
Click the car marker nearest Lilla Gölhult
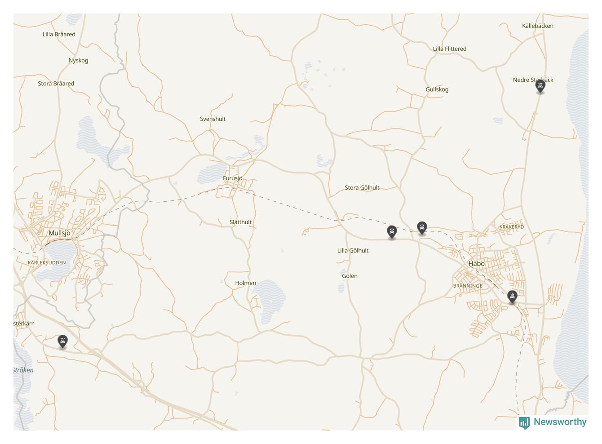[x=392, y=232]
